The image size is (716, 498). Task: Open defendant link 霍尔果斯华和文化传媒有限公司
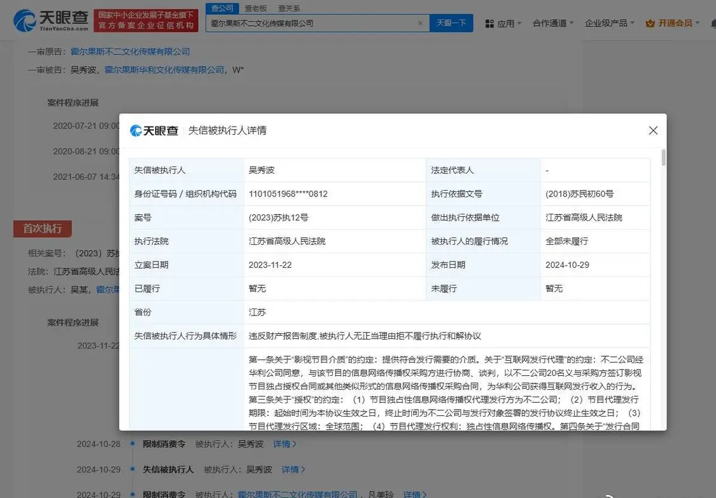164,69
